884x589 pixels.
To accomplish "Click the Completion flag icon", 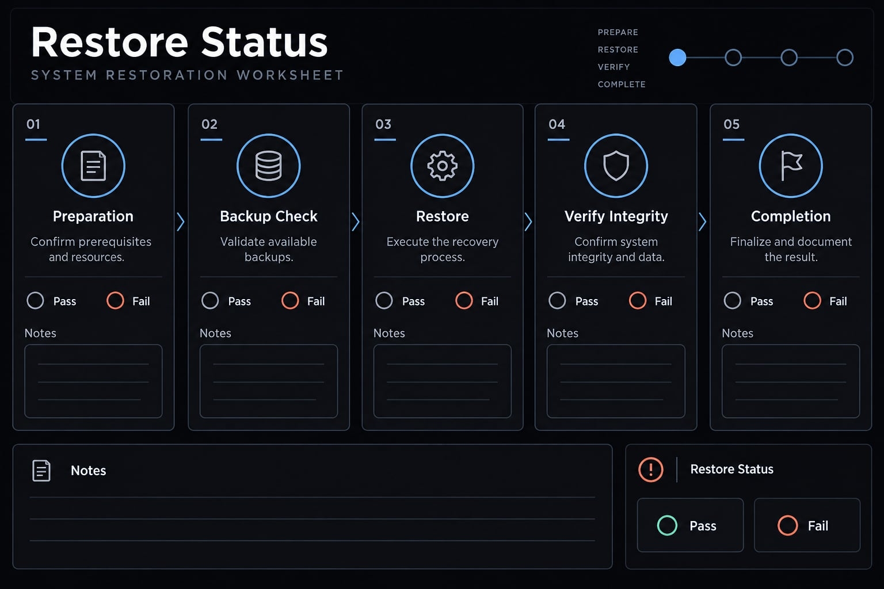I will [x=791, y=166].
